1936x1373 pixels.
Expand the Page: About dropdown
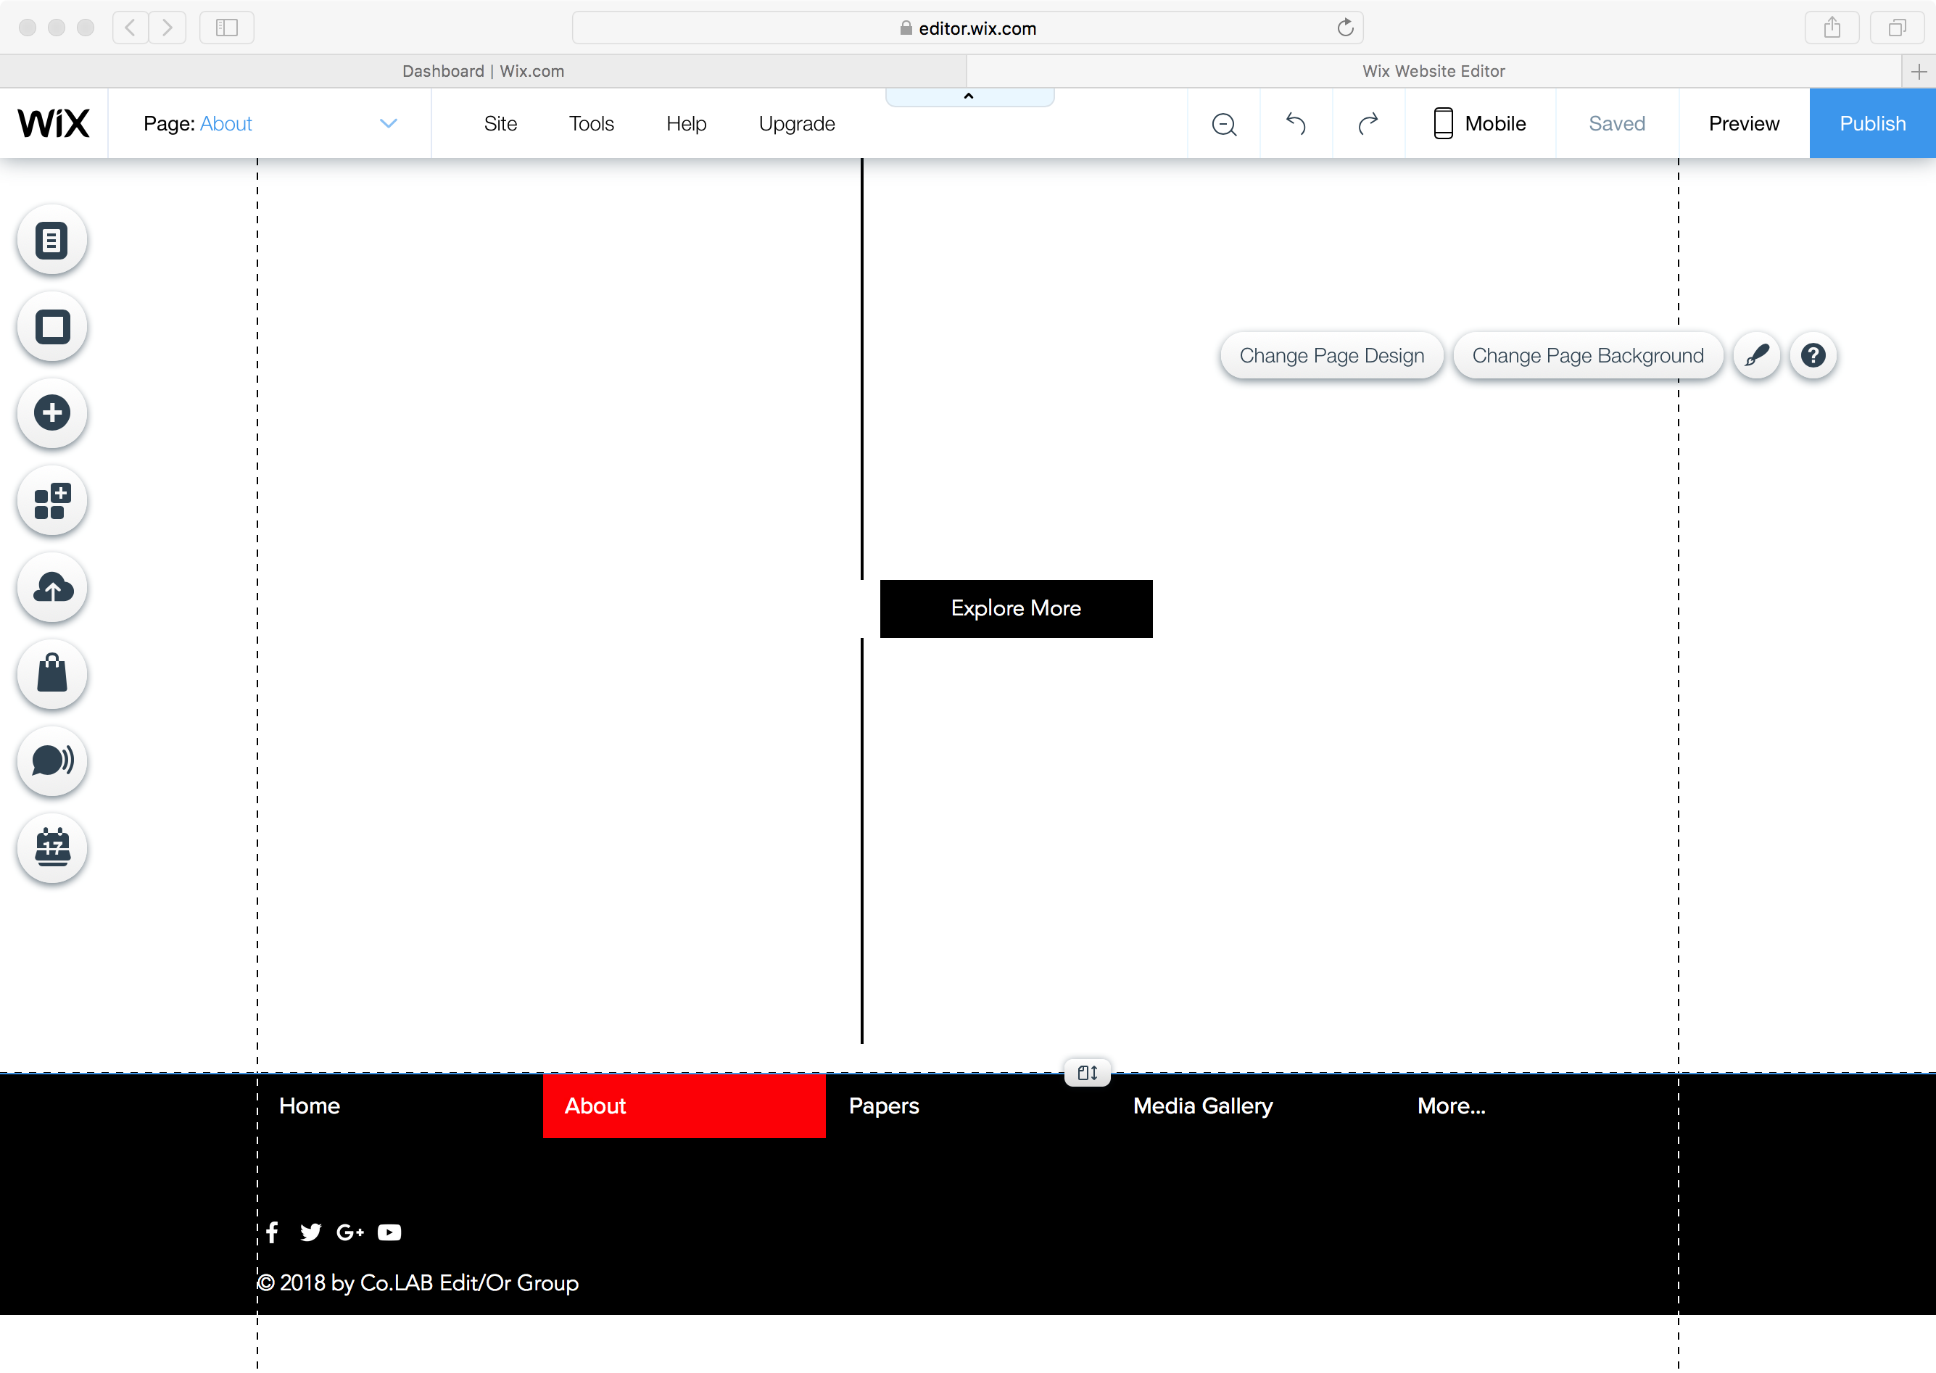(x=388, y=124)
